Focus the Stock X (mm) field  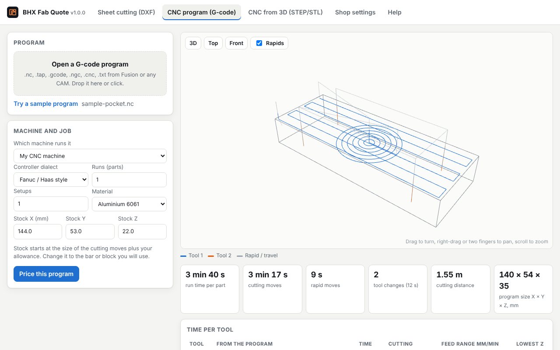tap(38, 231)
